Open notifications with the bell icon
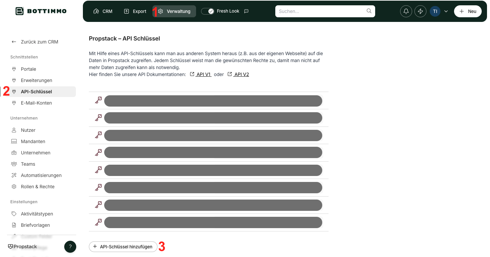The image size is (490, 257). coord(406,11)
